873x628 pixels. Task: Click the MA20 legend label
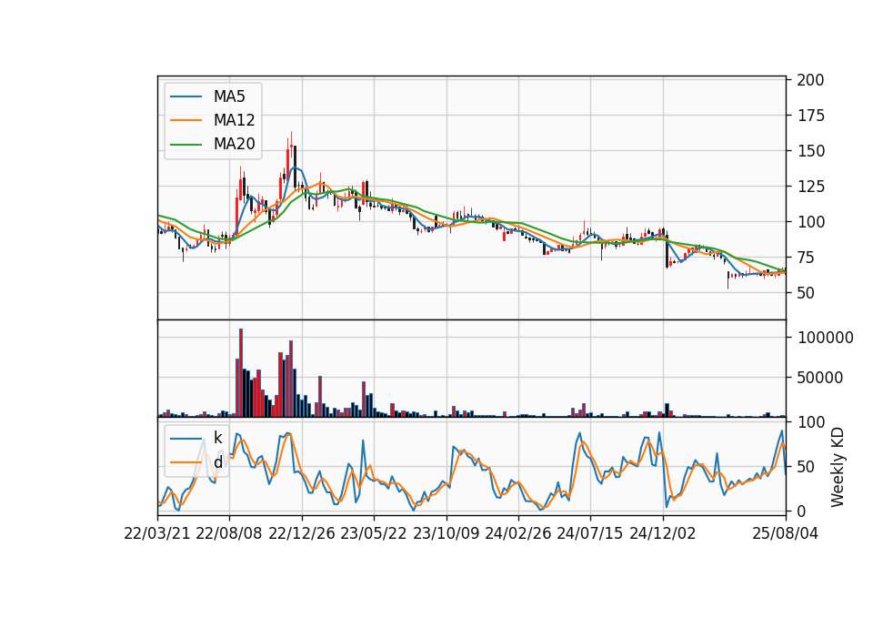coord(234,144)
